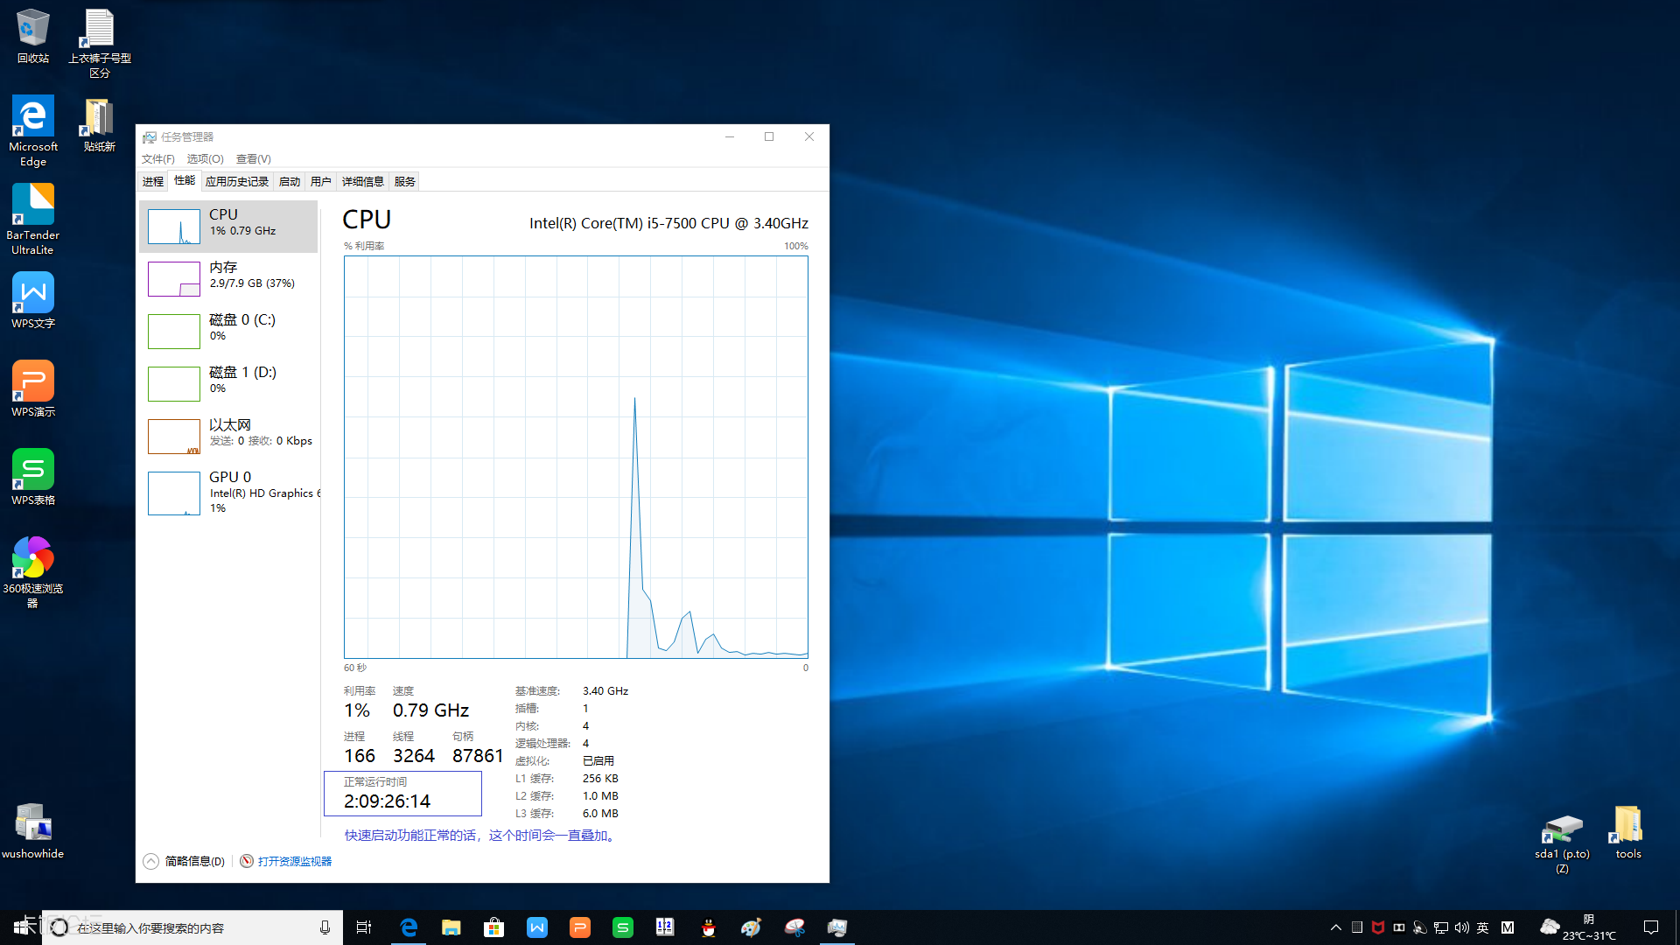The height and width of the screenshot is (945, 1680).
Task: Open File Explorer from the taskbar
Action: (x=451, y=927)
